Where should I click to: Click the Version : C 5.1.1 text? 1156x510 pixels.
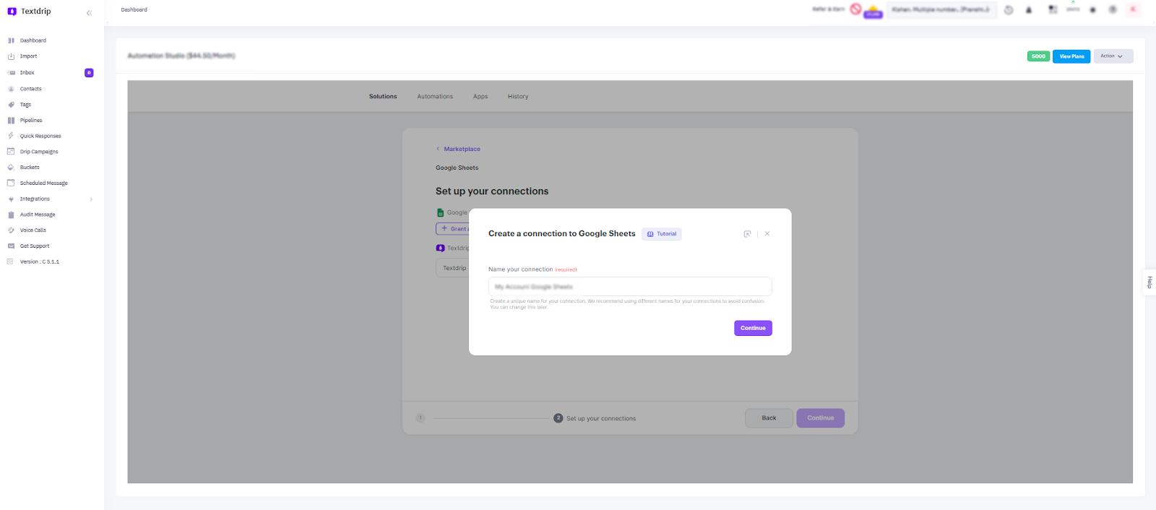(40, 262)
